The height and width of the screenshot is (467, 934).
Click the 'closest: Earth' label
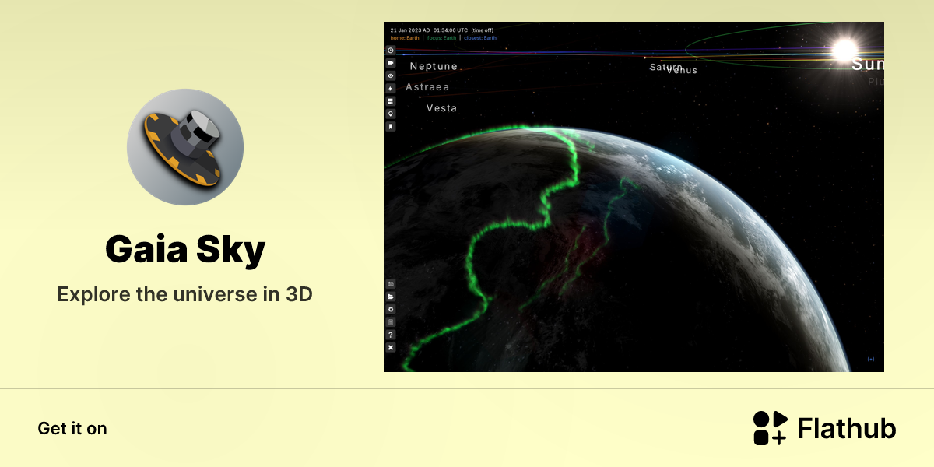480,38
